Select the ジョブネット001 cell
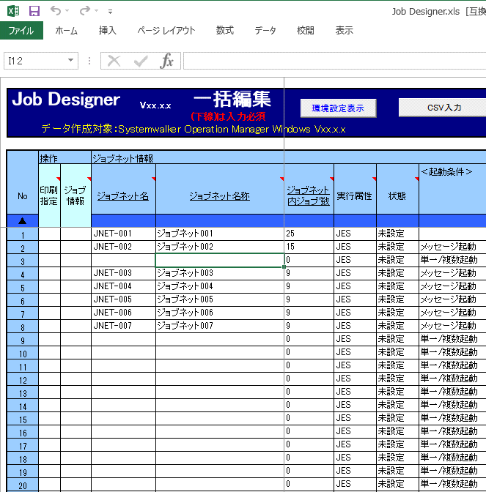Image resolution: width=486 pixels, height=492 pixels. tap(220, 234)
